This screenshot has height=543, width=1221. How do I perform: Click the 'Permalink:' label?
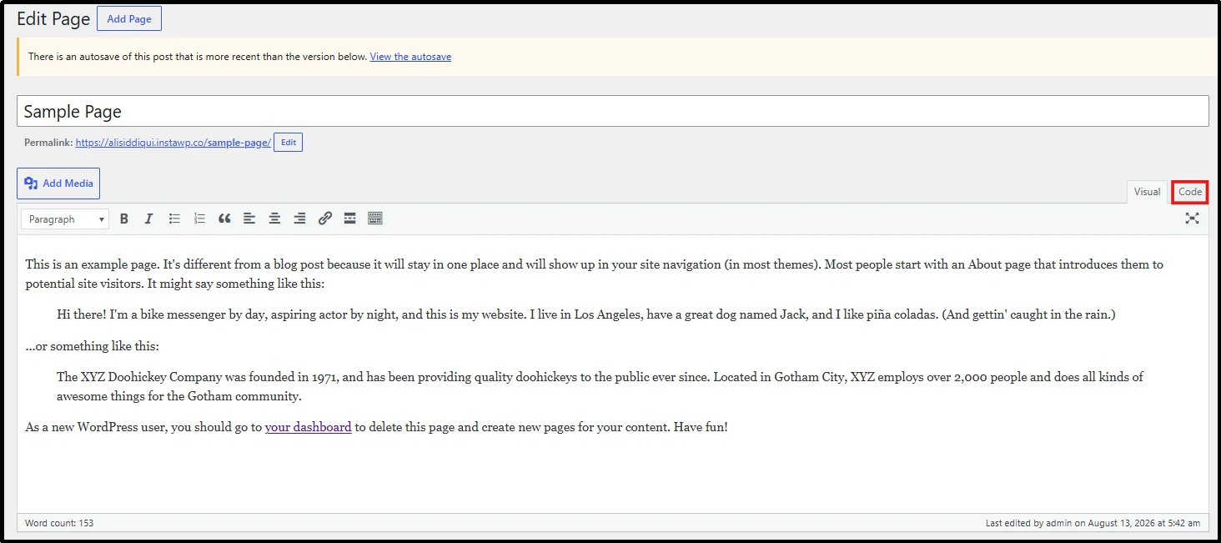(48, 143)
